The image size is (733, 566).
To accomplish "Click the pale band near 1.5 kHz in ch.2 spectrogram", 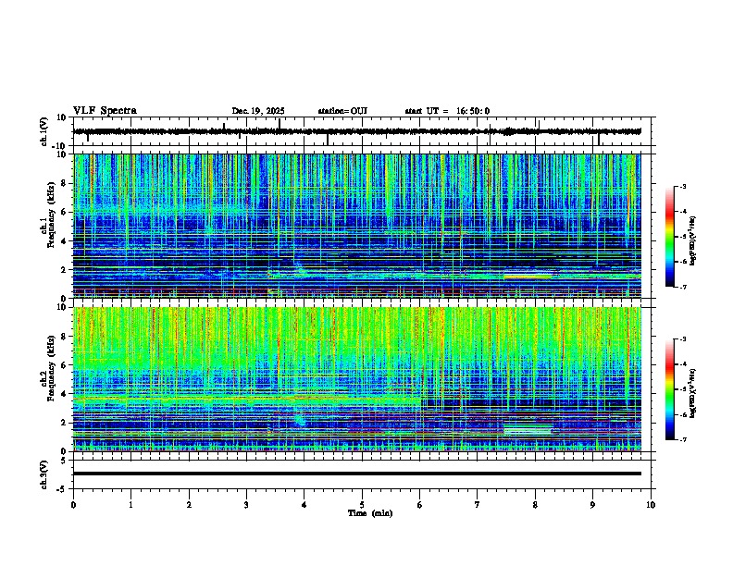I will [528, 431].
